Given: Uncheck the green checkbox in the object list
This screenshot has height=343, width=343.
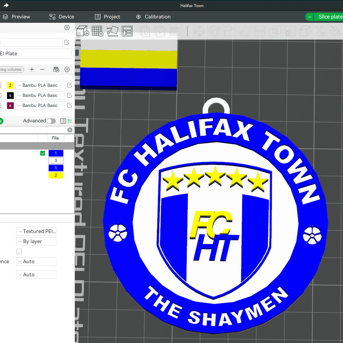Looking at the screenshot, I should point(43,153).
